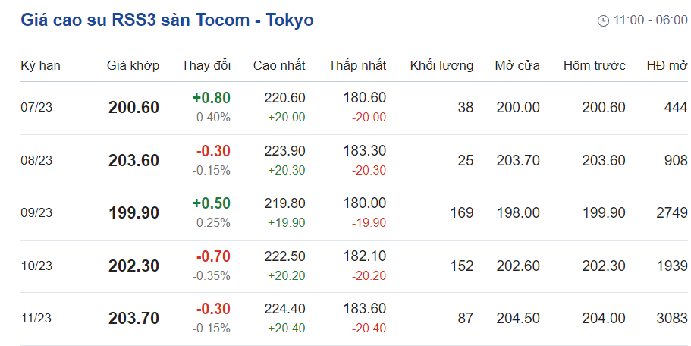Click the 08/23 contract term
The height and width of the screenshot is (346, 691).
coord(36,160)
